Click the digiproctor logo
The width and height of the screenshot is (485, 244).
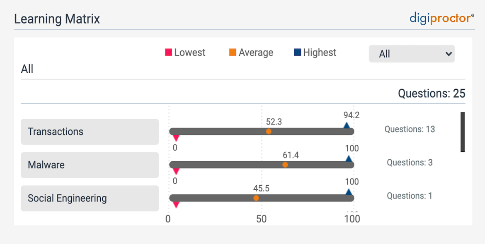point(442,18)
